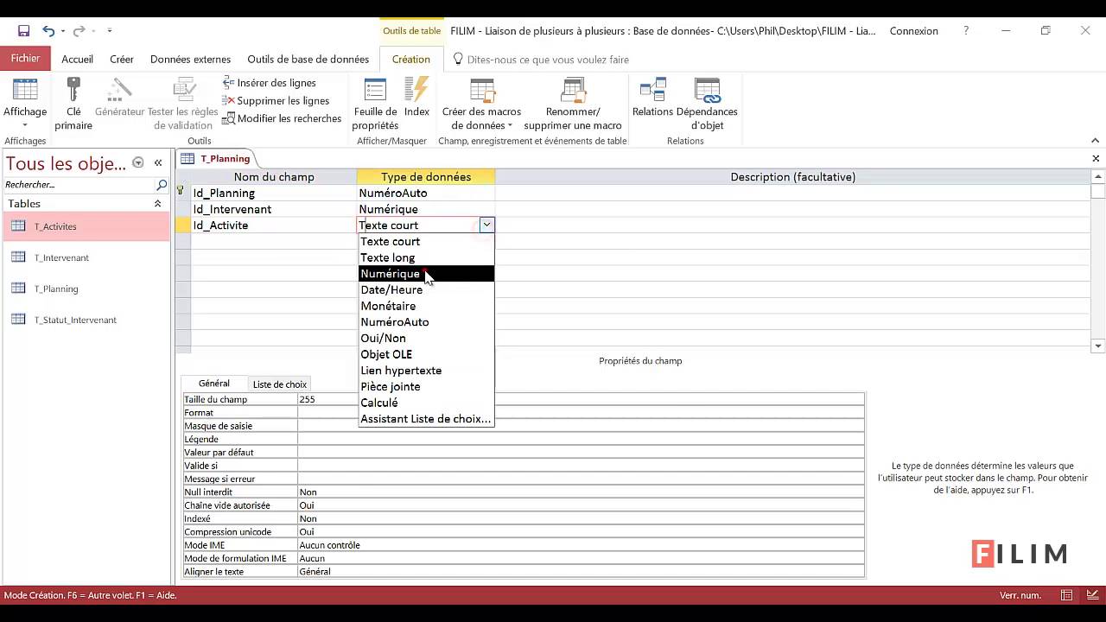The image size is (1106, 622).
Task: Select the Général properties tab
Action: [214, 384]
